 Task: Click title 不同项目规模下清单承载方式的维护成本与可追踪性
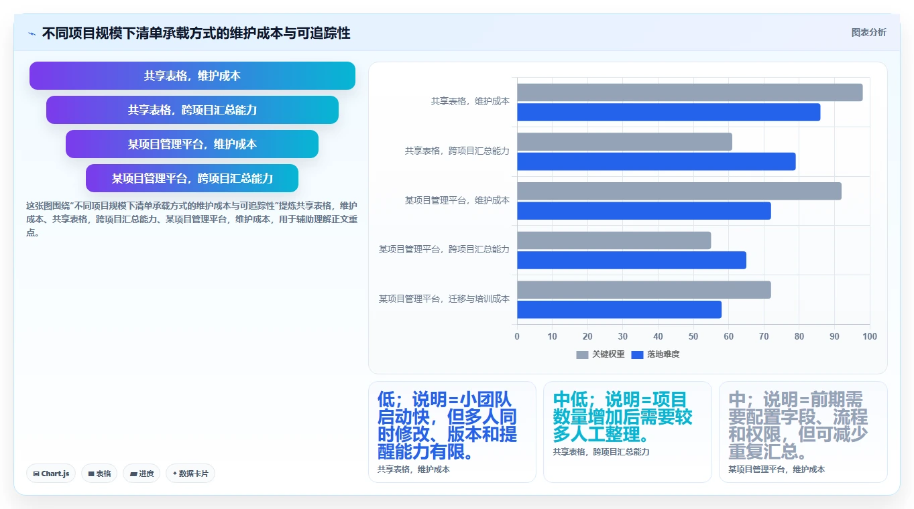click(x=196, y=33)
